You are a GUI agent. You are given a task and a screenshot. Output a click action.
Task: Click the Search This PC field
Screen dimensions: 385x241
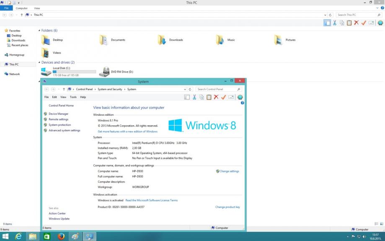359,15
